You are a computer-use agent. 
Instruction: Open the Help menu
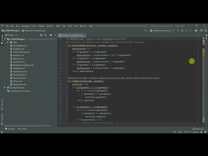(x=91, y=26)
